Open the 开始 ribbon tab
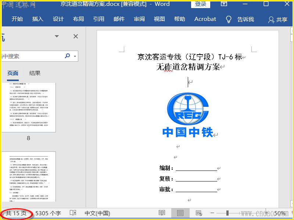Screen dimensions: 294x220 (17, 19)
